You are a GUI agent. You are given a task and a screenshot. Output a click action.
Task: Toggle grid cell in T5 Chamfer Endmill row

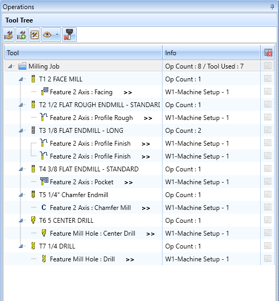pyautogui.click(x=268, y=194)
